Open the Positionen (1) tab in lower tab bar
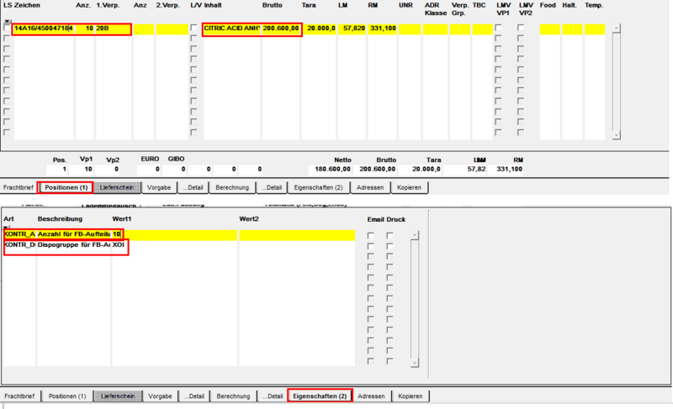 coord(67,396)
